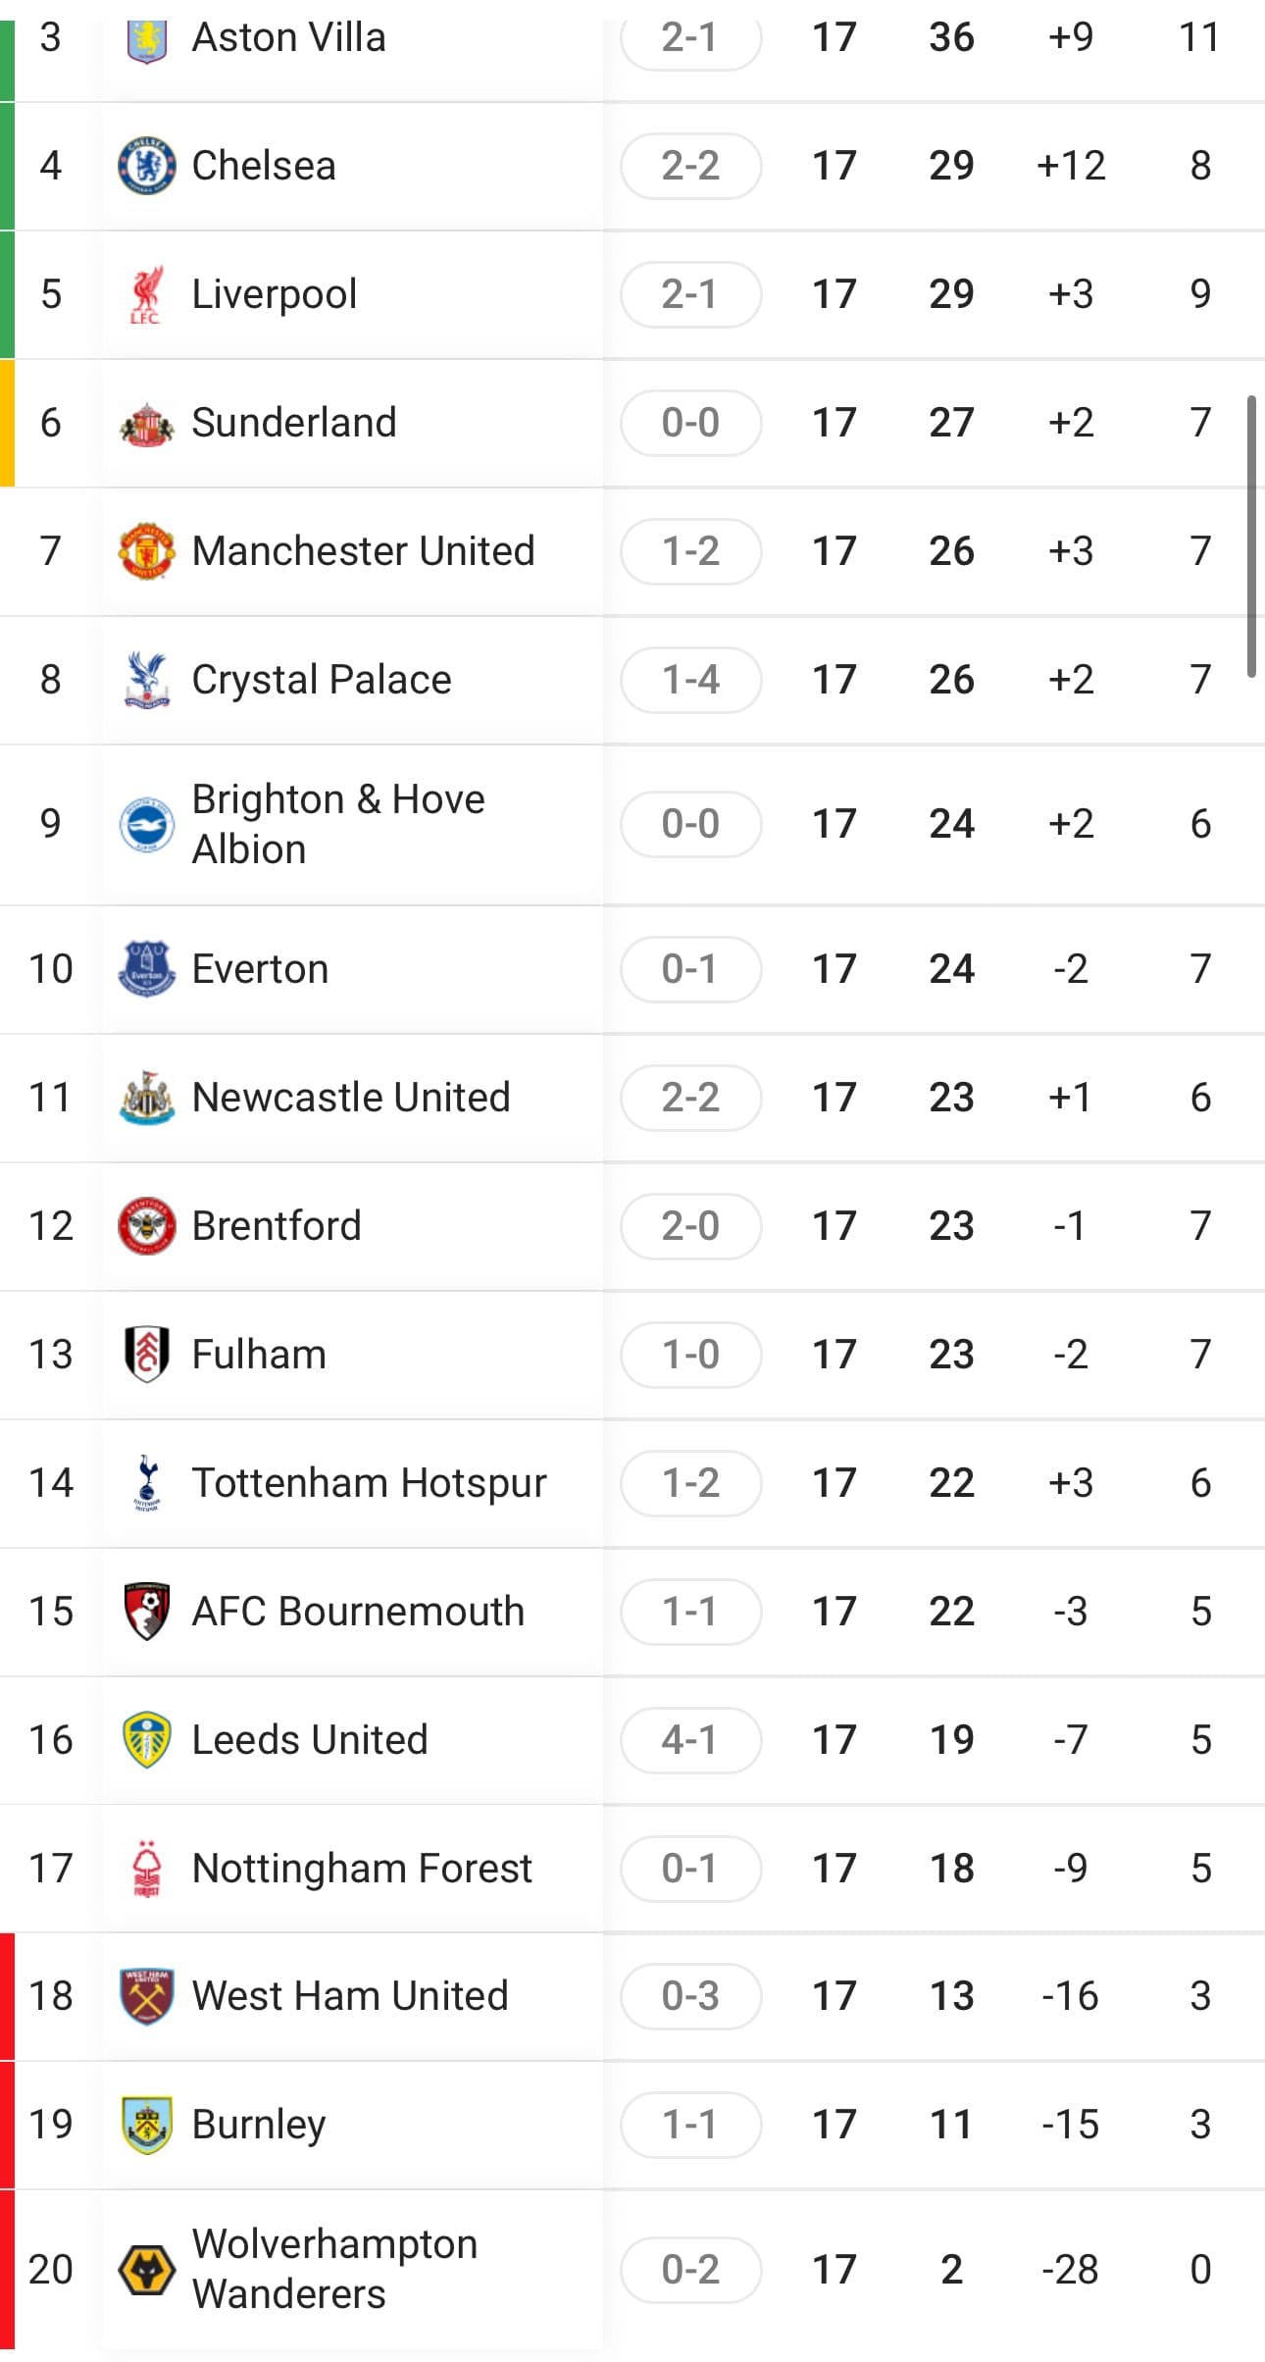Screen dimensions: 1265x2362
Task: Click the vertical scrollbar handle
Action: pos(1251,536)
